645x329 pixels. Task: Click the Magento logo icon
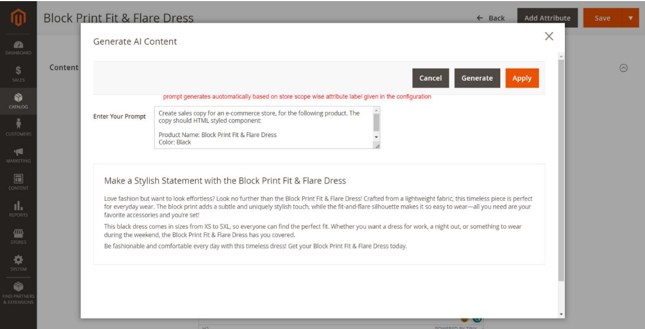[x=18, y=18]
